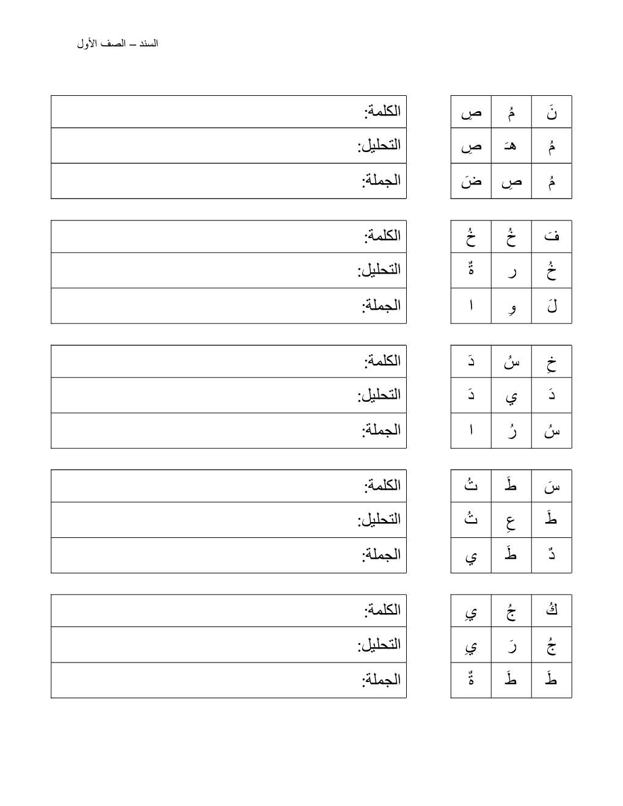Click the header text السند – الصف الأول
The image size is (623, 806).
[x=118, y=44]
